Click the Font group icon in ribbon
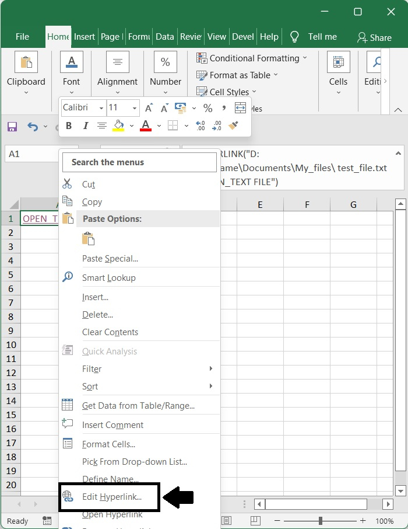This screenshot has height=529, width=408. (72, 62)
